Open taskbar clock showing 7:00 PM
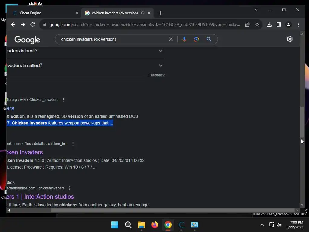This screenshot has height=232, width=309. pos(295,225)
